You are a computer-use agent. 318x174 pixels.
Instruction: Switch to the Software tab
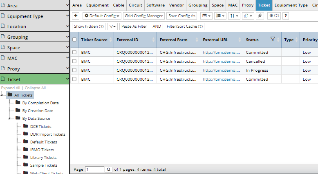156,5
